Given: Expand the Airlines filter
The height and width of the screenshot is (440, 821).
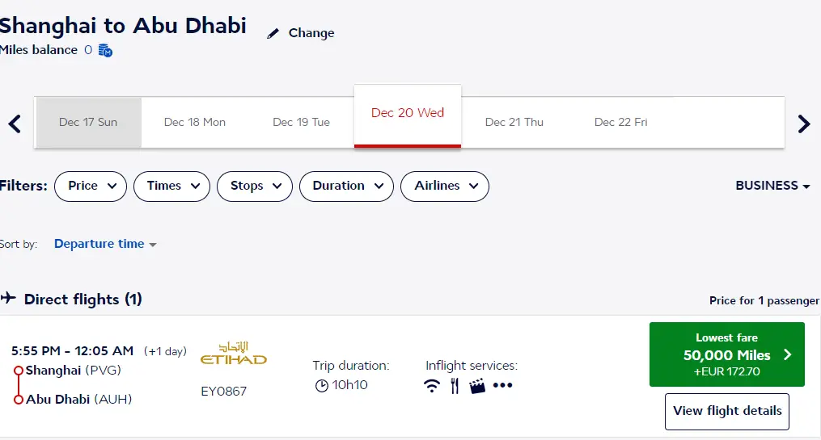Looking at the screenshot, I should click(445, 186).
